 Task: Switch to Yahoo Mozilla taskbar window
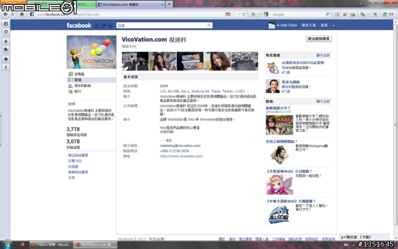tap(51, 245)
